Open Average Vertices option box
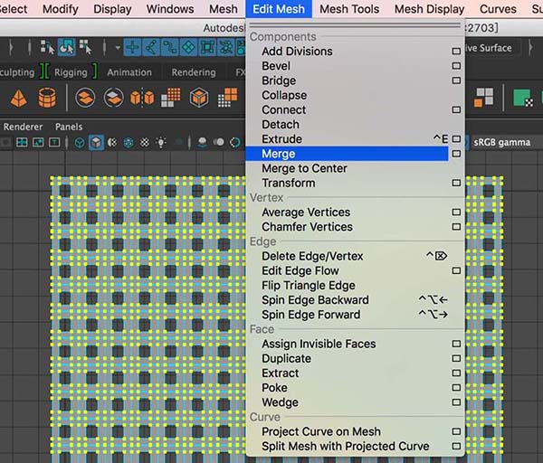This screenshot has width=543, height=463. tap(456, 213)
